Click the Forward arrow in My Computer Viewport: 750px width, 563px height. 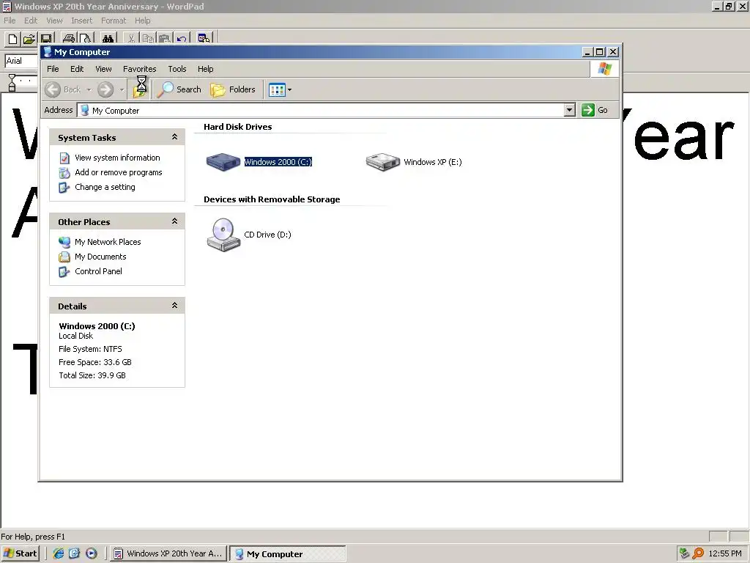(105, 89)
